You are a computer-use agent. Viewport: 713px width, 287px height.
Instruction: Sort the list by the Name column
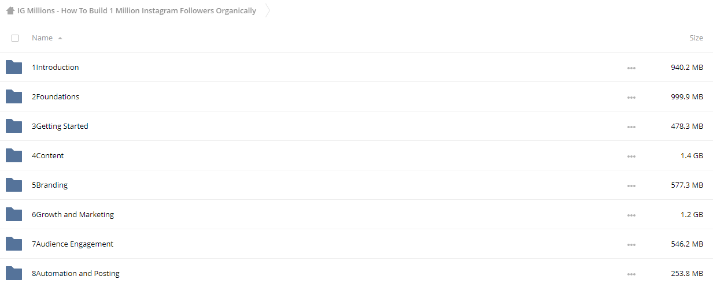[42, 38]
